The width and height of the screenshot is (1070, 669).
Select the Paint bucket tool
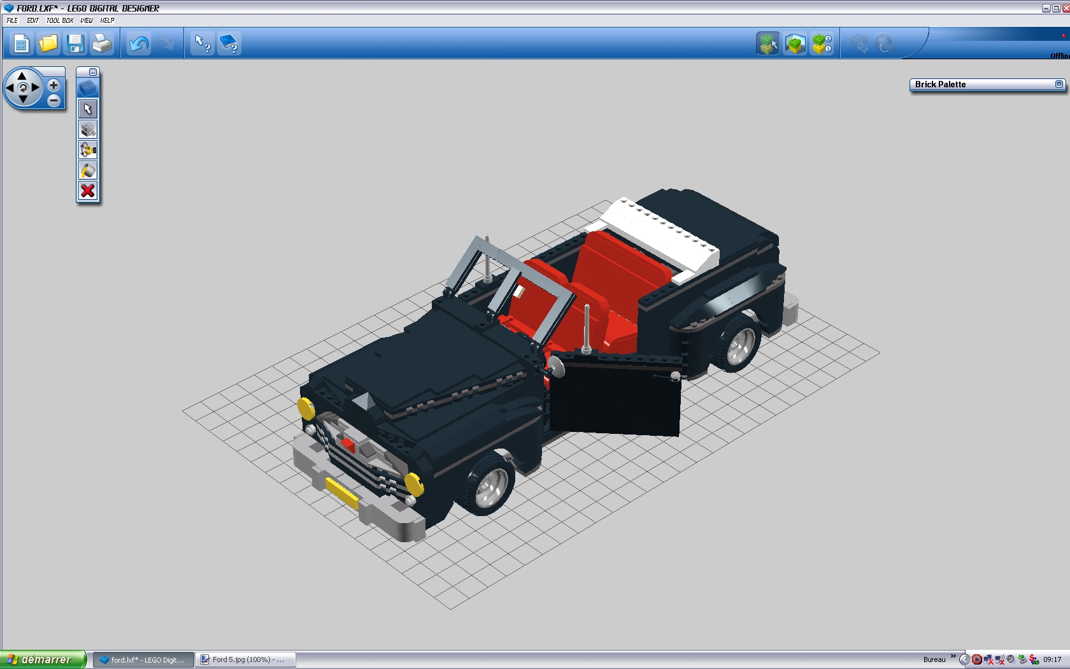[88, 170]
